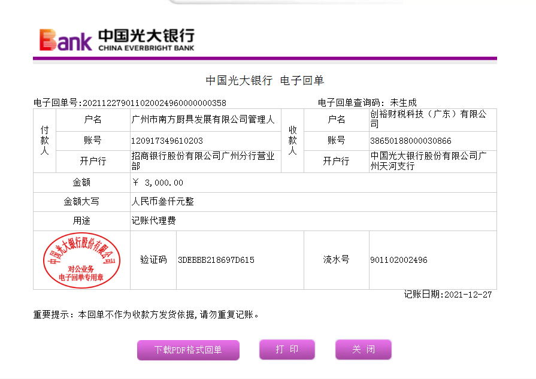Select payer name 广州市南方厨具发展有限公司管理人

click(x=203, y=120)
